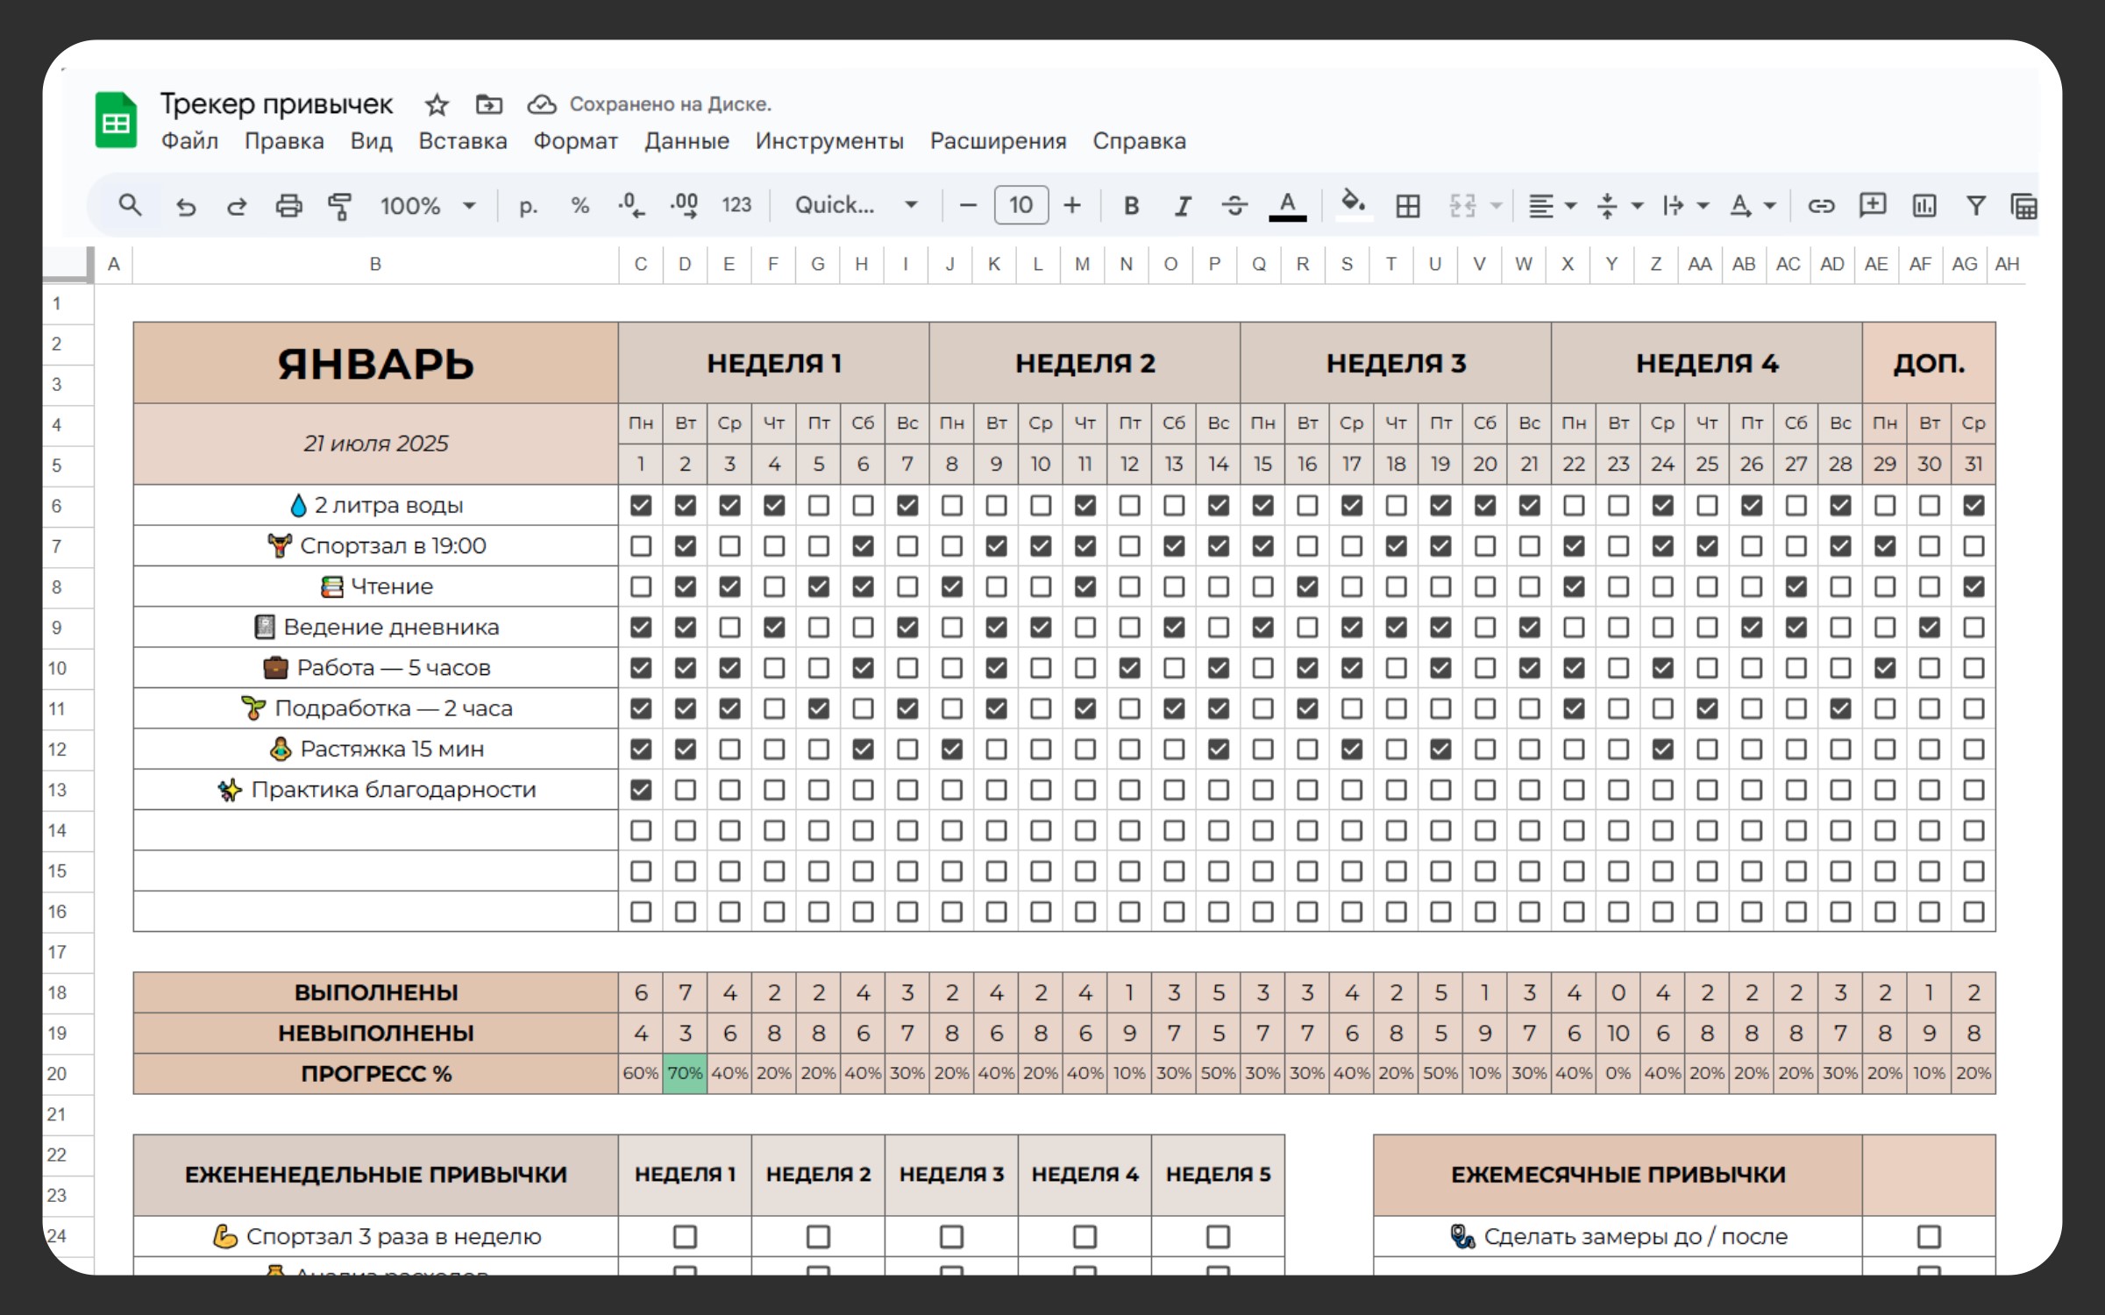Click the print icon
Viewport: 2105px width, 1315px height.
click(x=288, y=206)
